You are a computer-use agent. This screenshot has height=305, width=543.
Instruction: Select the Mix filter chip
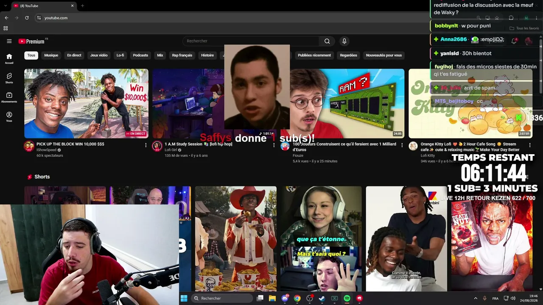pyautogui.click(x=160, y=55)
